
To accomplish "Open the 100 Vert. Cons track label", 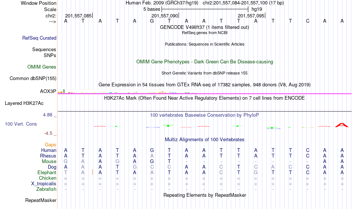I will pyautogui.click(x=21, y=124).
